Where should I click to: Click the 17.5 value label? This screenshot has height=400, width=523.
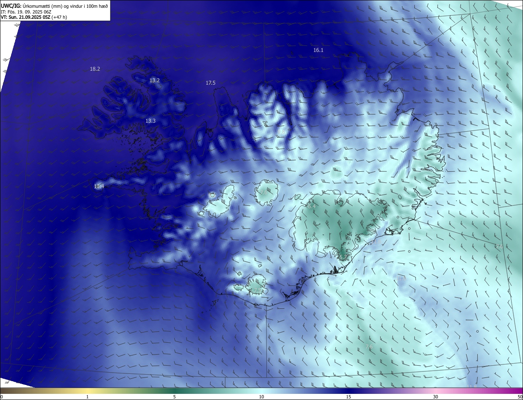210,83
